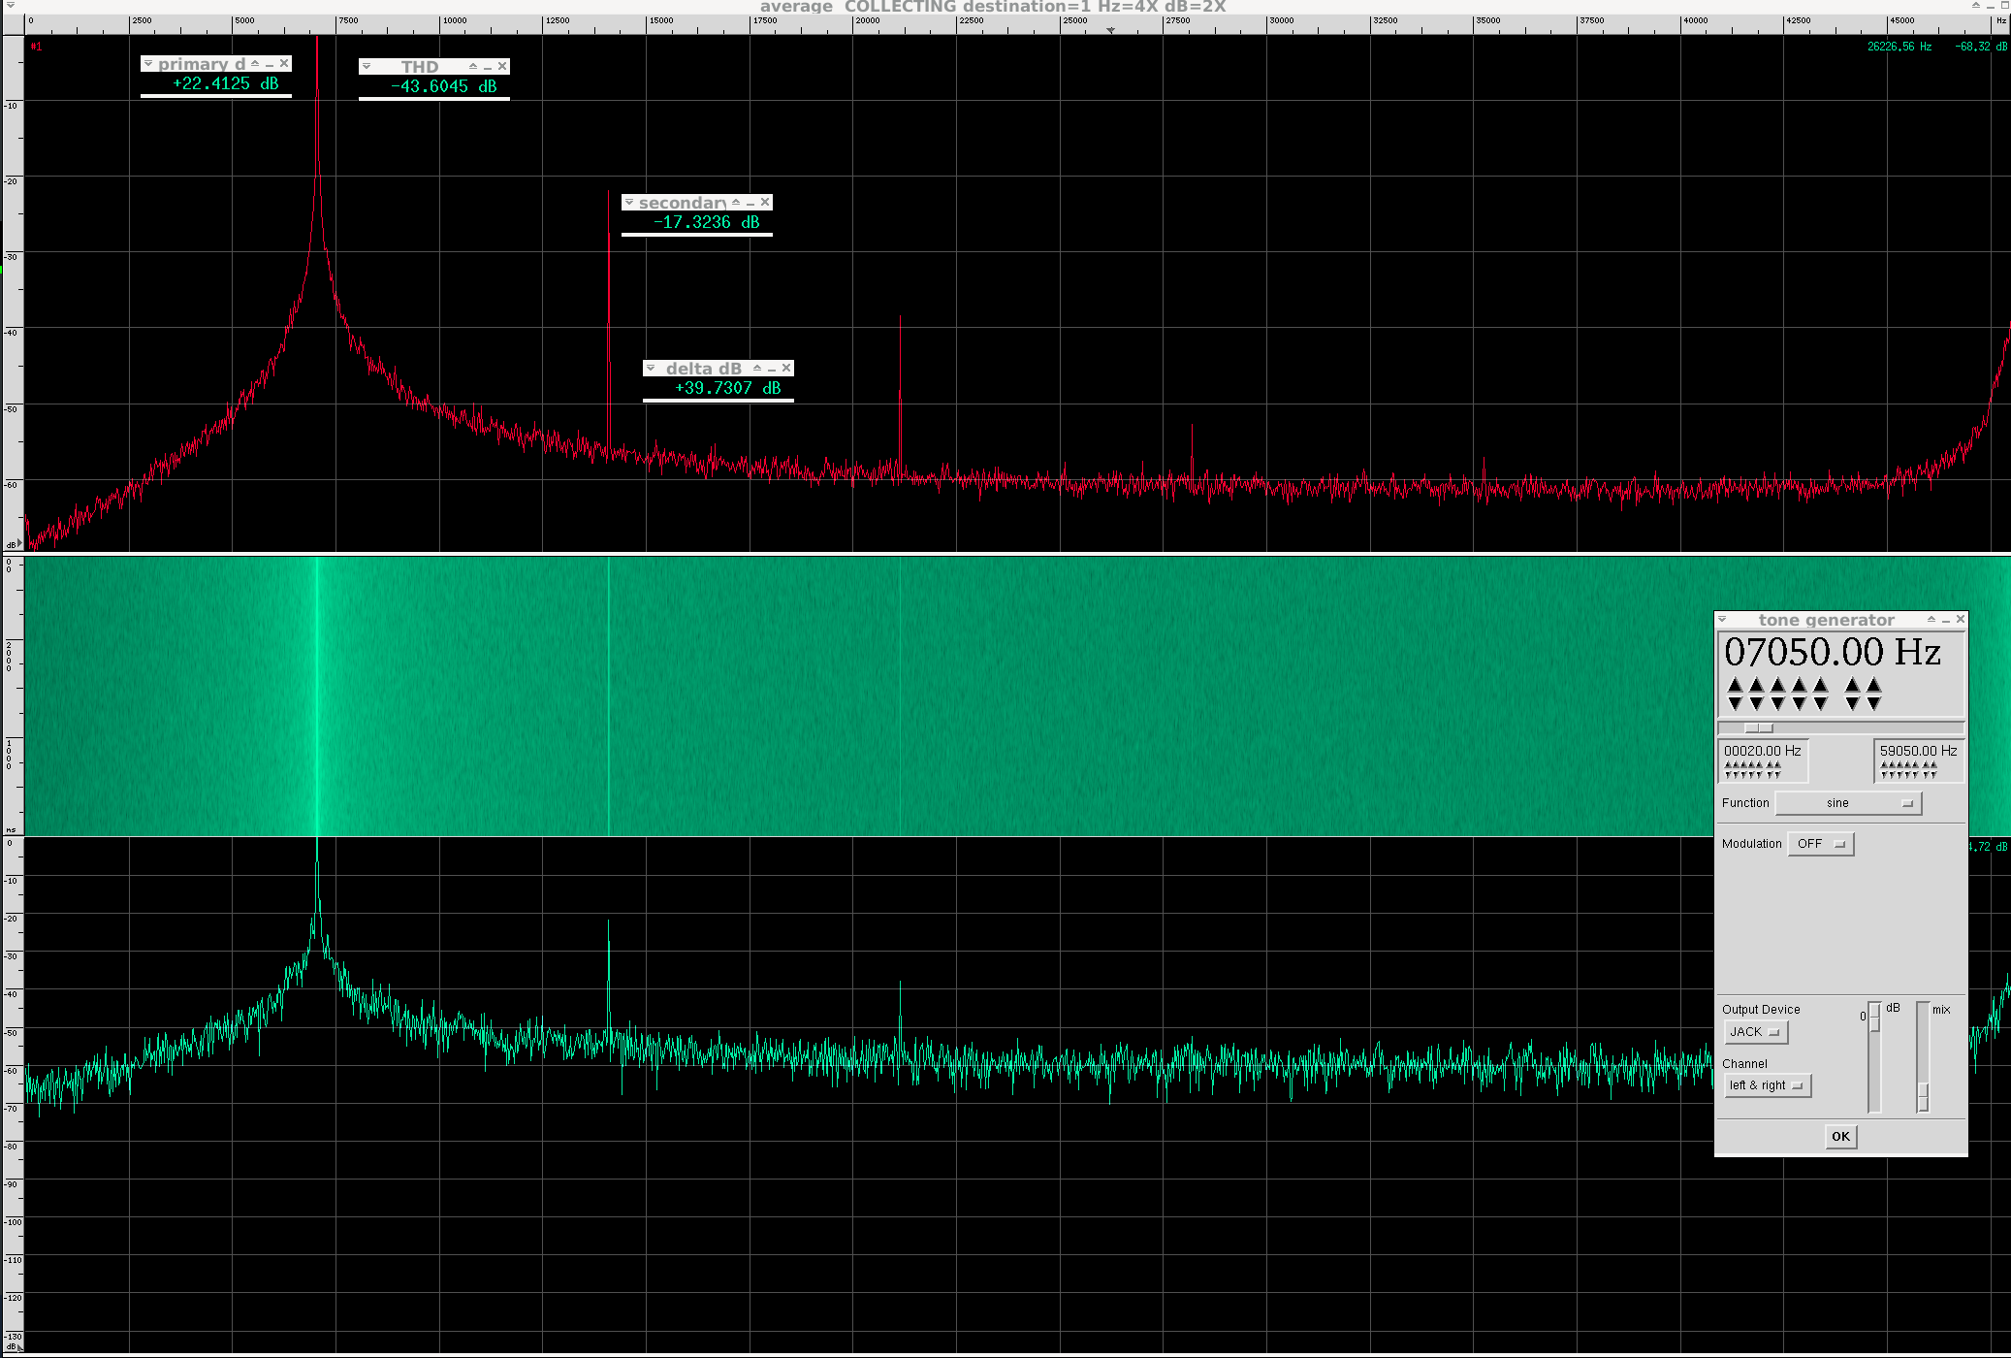
Task: Decrease the fifth digit of main frequency
Action: pyautogui.click(x=1821, y=703)
